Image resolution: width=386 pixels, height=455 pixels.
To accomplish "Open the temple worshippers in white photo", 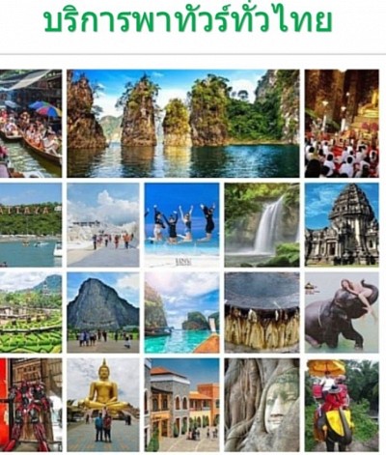I will click(342, 124).
